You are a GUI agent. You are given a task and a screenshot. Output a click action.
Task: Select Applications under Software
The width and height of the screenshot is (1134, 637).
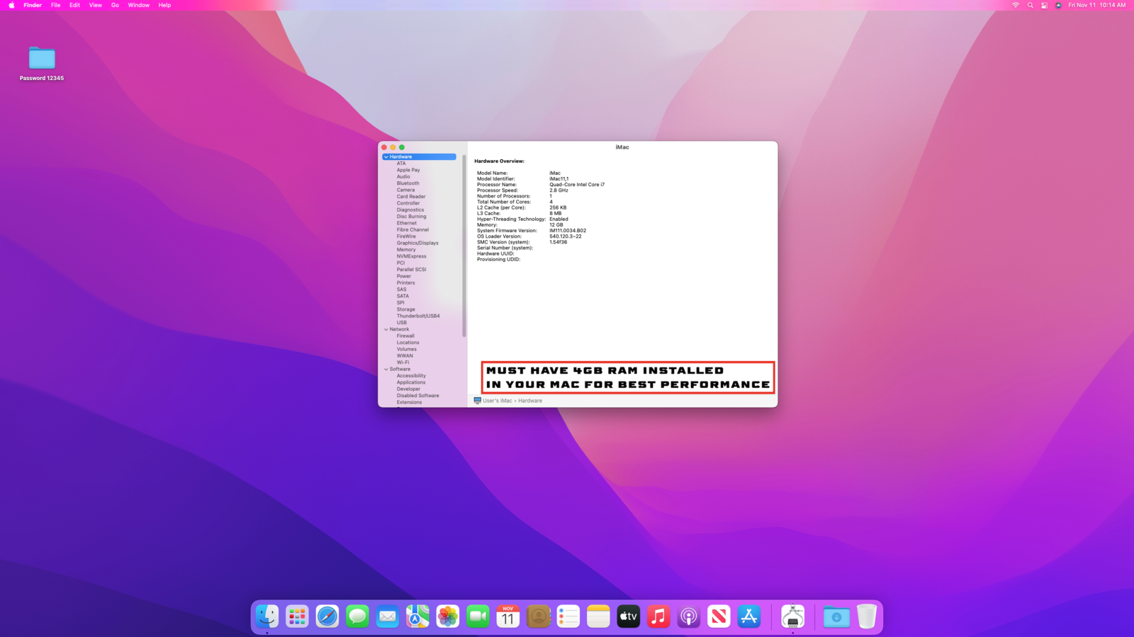(411, 383)
